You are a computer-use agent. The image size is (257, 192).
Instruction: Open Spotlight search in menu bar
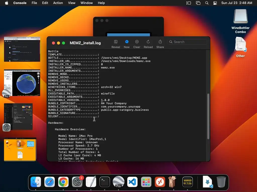click(x=207, y=3)
